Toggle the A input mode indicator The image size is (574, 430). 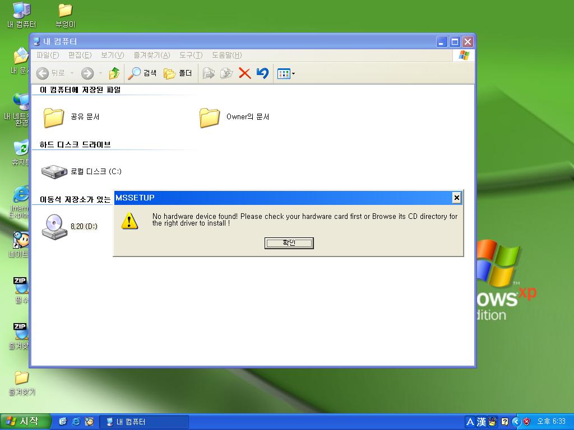click(x=470, y=422)
